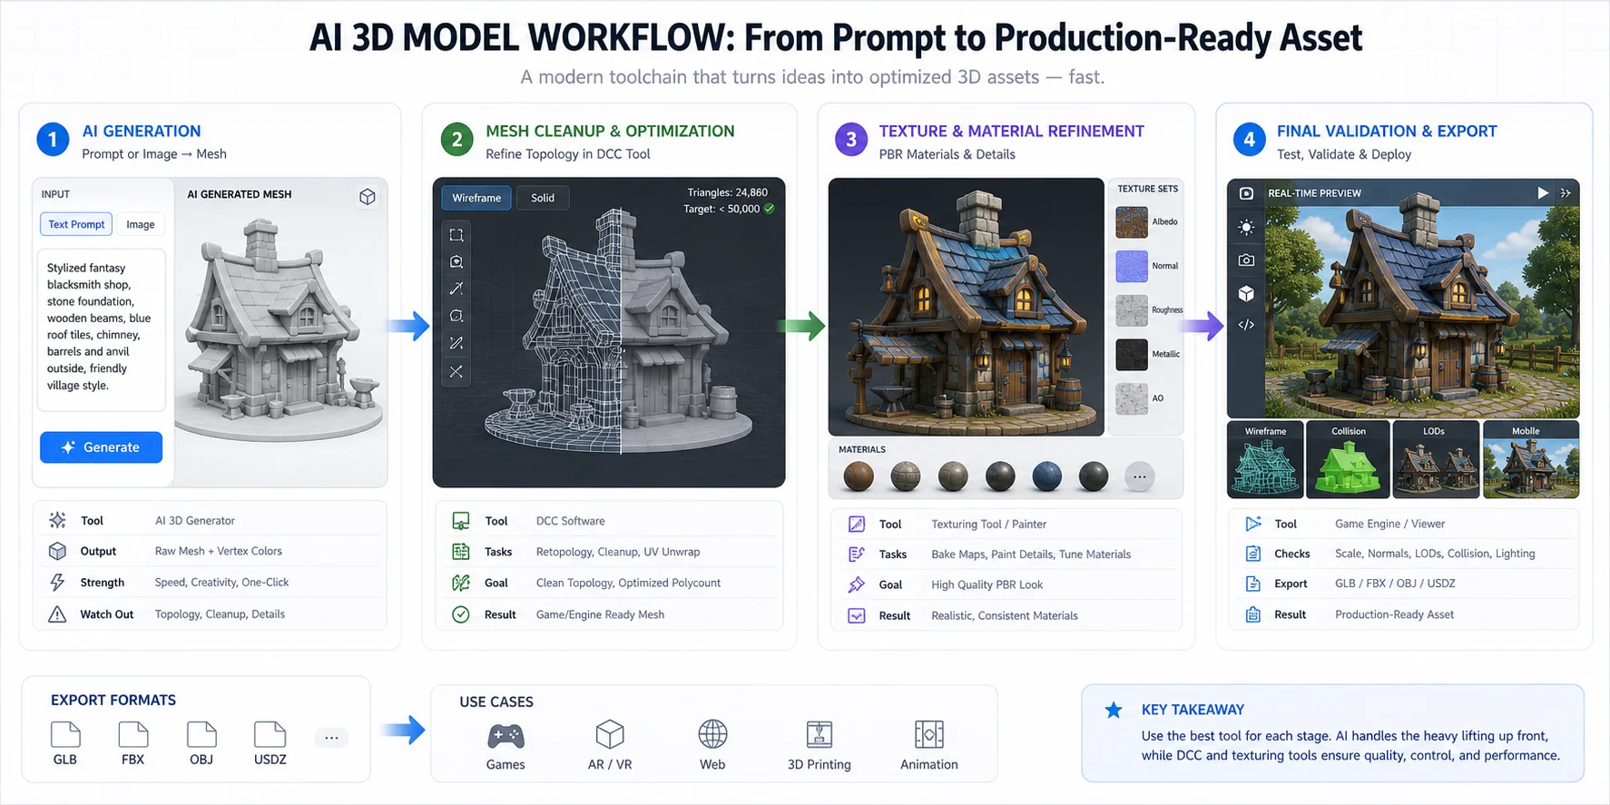Click the camera icon in preview sidebar
The height and width of the screenshot is (805, 1610).
[1247, 260]
